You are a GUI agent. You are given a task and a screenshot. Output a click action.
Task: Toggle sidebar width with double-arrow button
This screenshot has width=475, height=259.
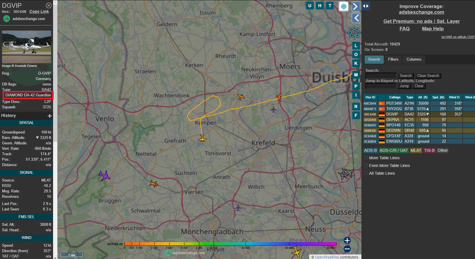365,6
